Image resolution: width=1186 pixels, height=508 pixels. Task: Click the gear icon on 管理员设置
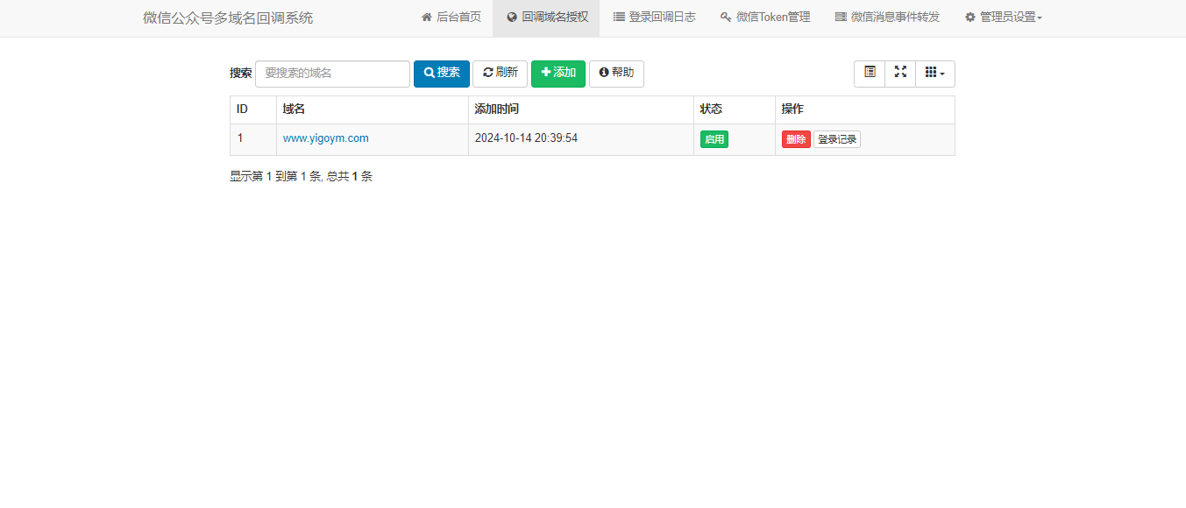coord(969,16)
